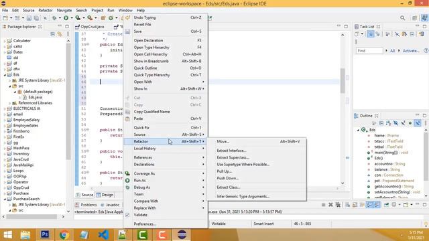The height and width of the screenshot is (241, 429).
Task: Select the Java perspective icon
Action: [x=424, y=18]
